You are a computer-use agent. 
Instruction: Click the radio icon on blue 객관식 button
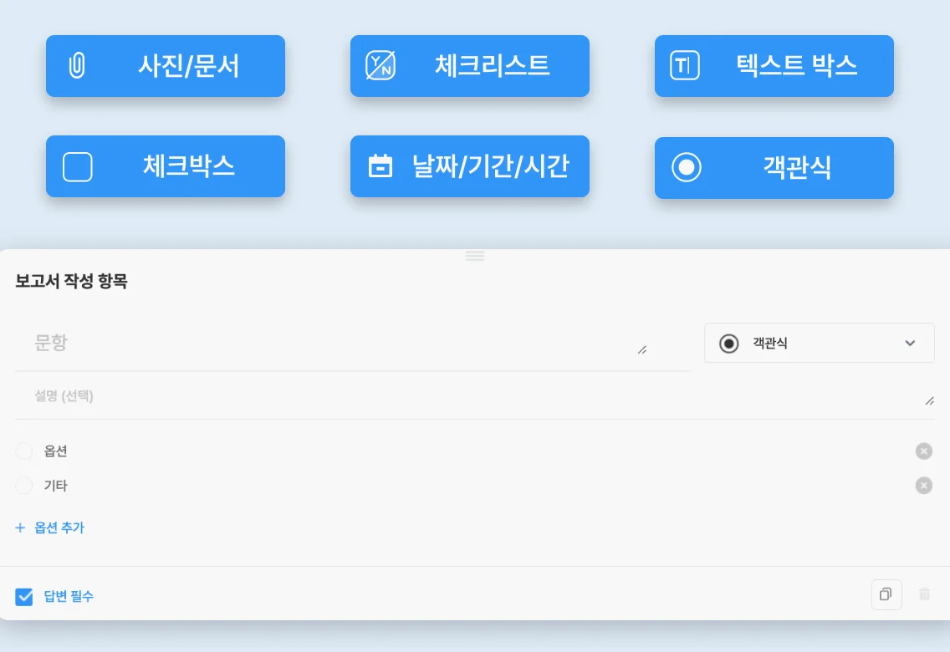[x=686, y=167]
